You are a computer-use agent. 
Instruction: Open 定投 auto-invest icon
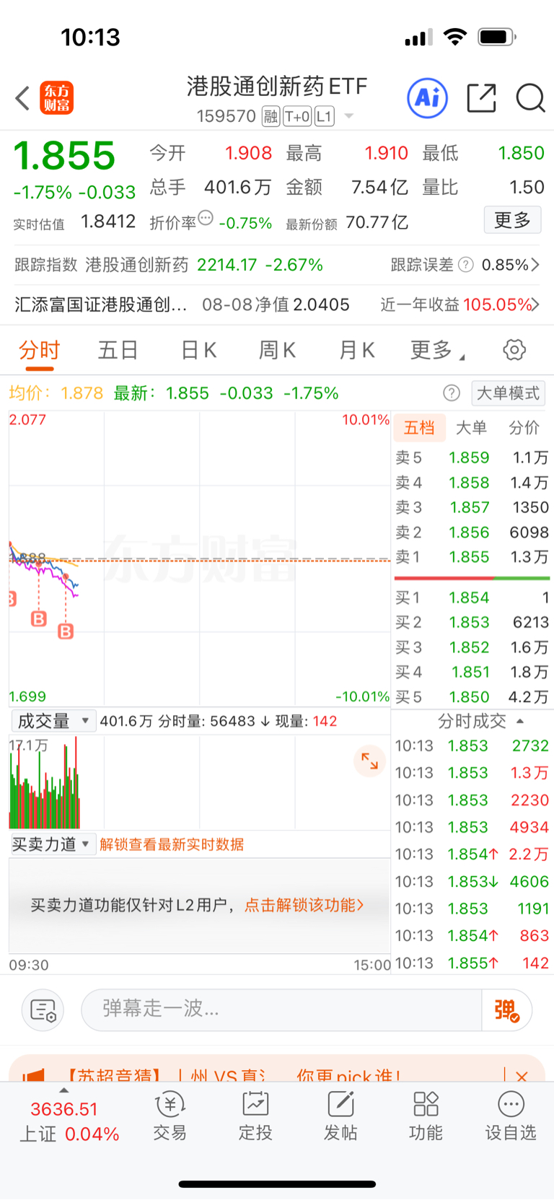255,1116
